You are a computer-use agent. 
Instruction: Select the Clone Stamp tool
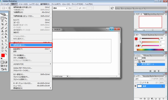2,31
